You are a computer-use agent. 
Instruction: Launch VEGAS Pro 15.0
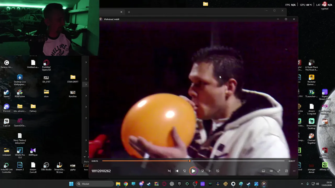[20, 153]
